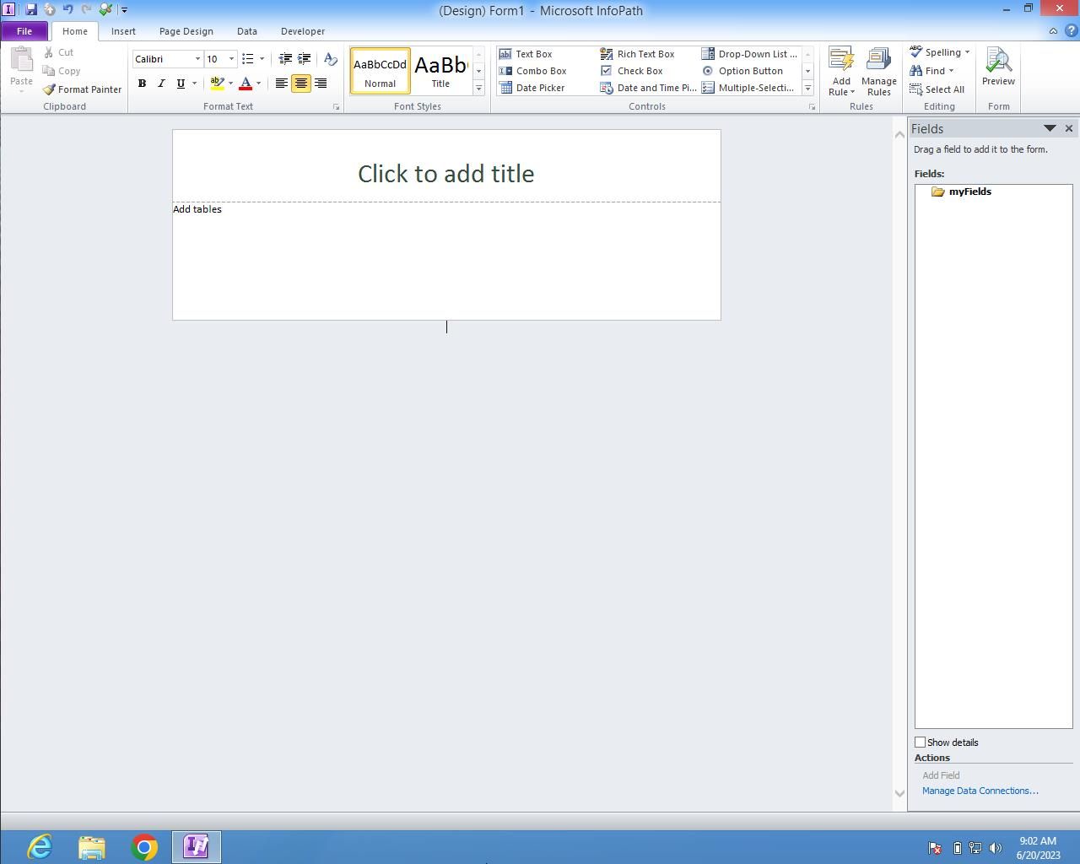Viewport: 1080px width, 864px height.
Task: Open Manage Rules
Action: pos(878,72)
